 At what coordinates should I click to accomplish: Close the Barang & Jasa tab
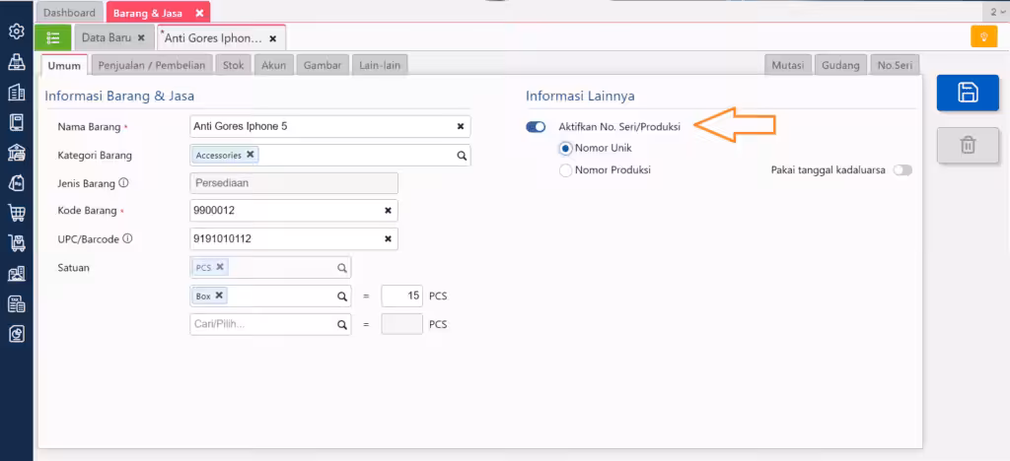pos(199,13)
